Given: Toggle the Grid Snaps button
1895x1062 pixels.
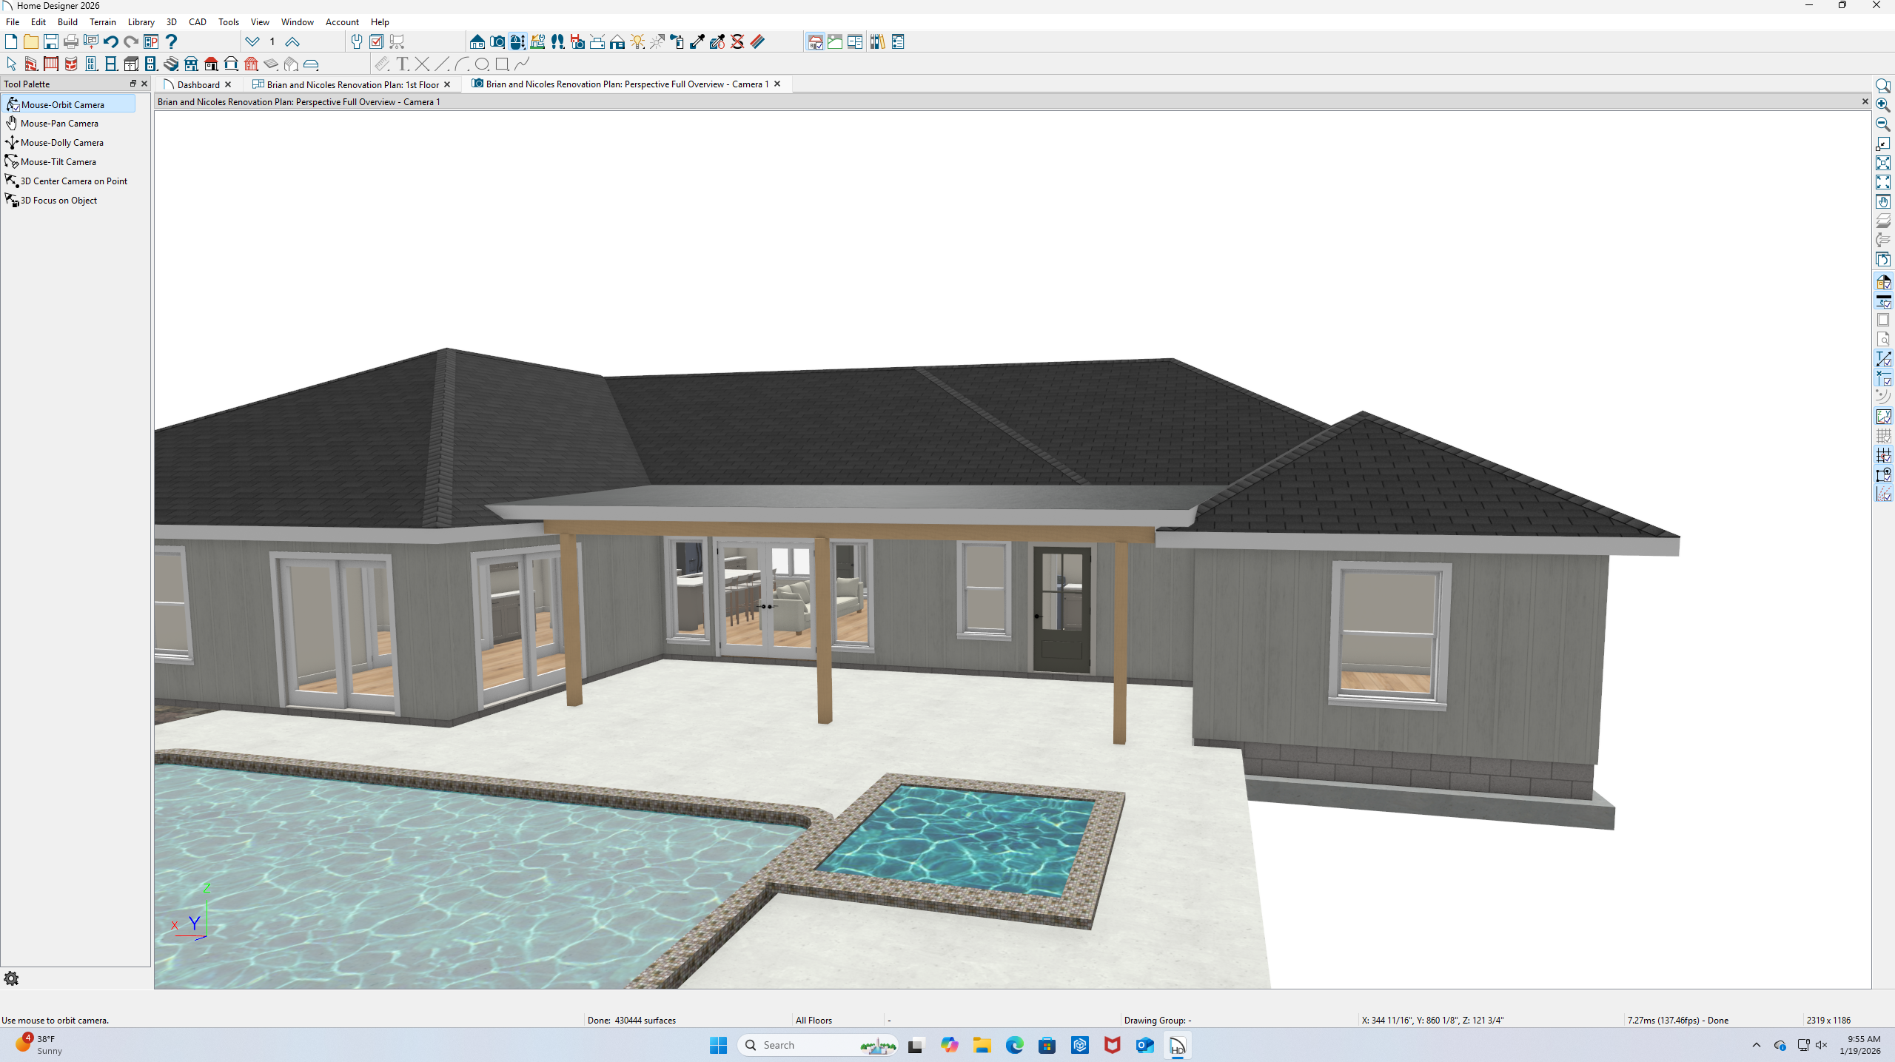Looking at the screenshot, I should [x=1883, y=455].
